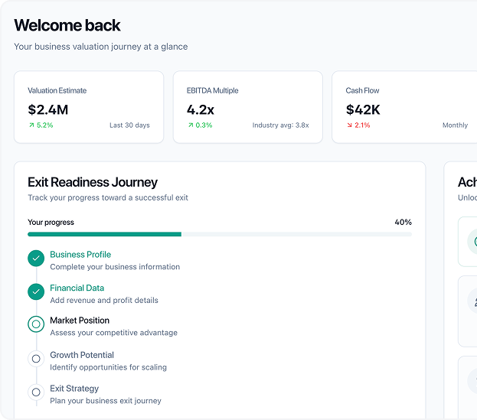477x420 pixels.
Task: Click the Exit Readiness progress bar
Action: [219, 234]
